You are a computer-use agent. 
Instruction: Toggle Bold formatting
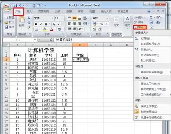(x=36, y=24)
